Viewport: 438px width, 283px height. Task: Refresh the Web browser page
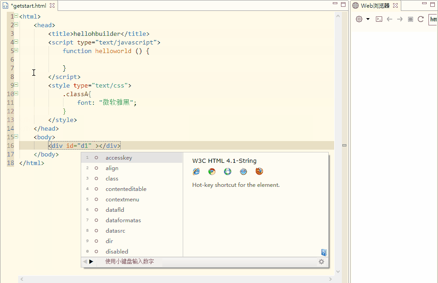421,19
